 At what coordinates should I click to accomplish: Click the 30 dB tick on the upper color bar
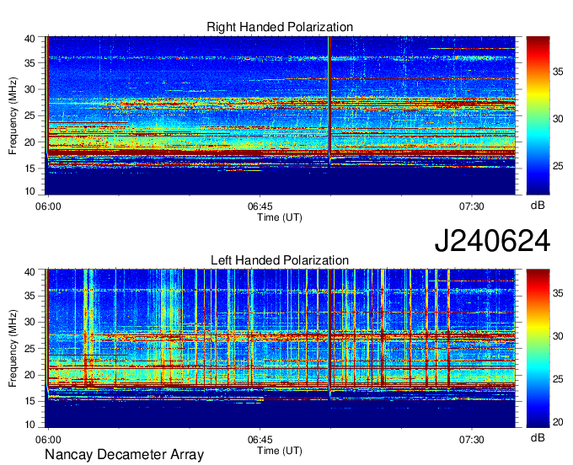point(558,119)
